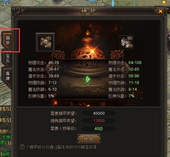Click the green info icon beside hint text
170x157 pixels.
coord(22,147)
